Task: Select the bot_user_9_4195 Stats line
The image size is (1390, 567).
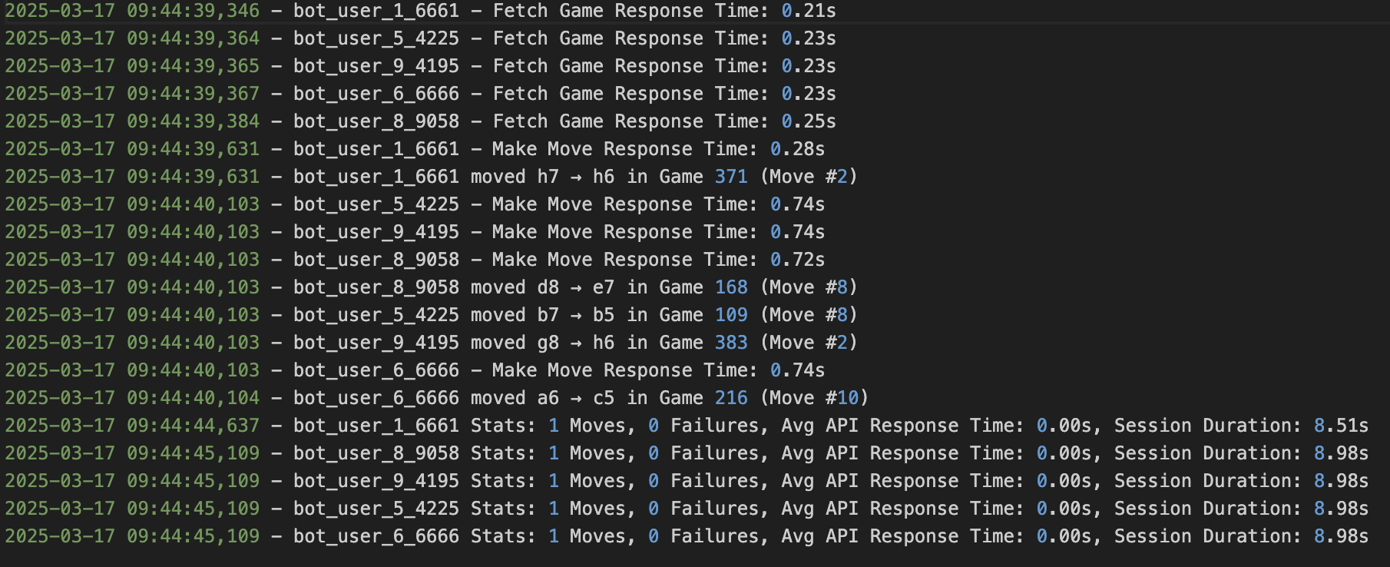Action: tap(687, 481)
